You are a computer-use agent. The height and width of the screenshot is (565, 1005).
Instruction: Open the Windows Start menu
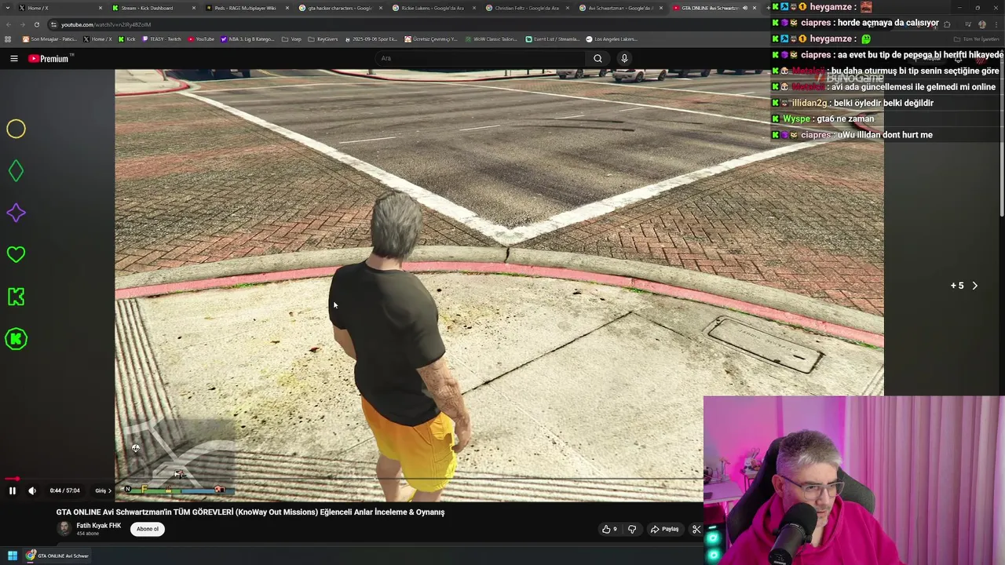[13, 556]
